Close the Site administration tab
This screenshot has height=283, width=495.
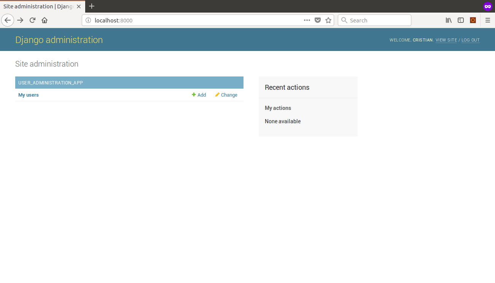79,6
